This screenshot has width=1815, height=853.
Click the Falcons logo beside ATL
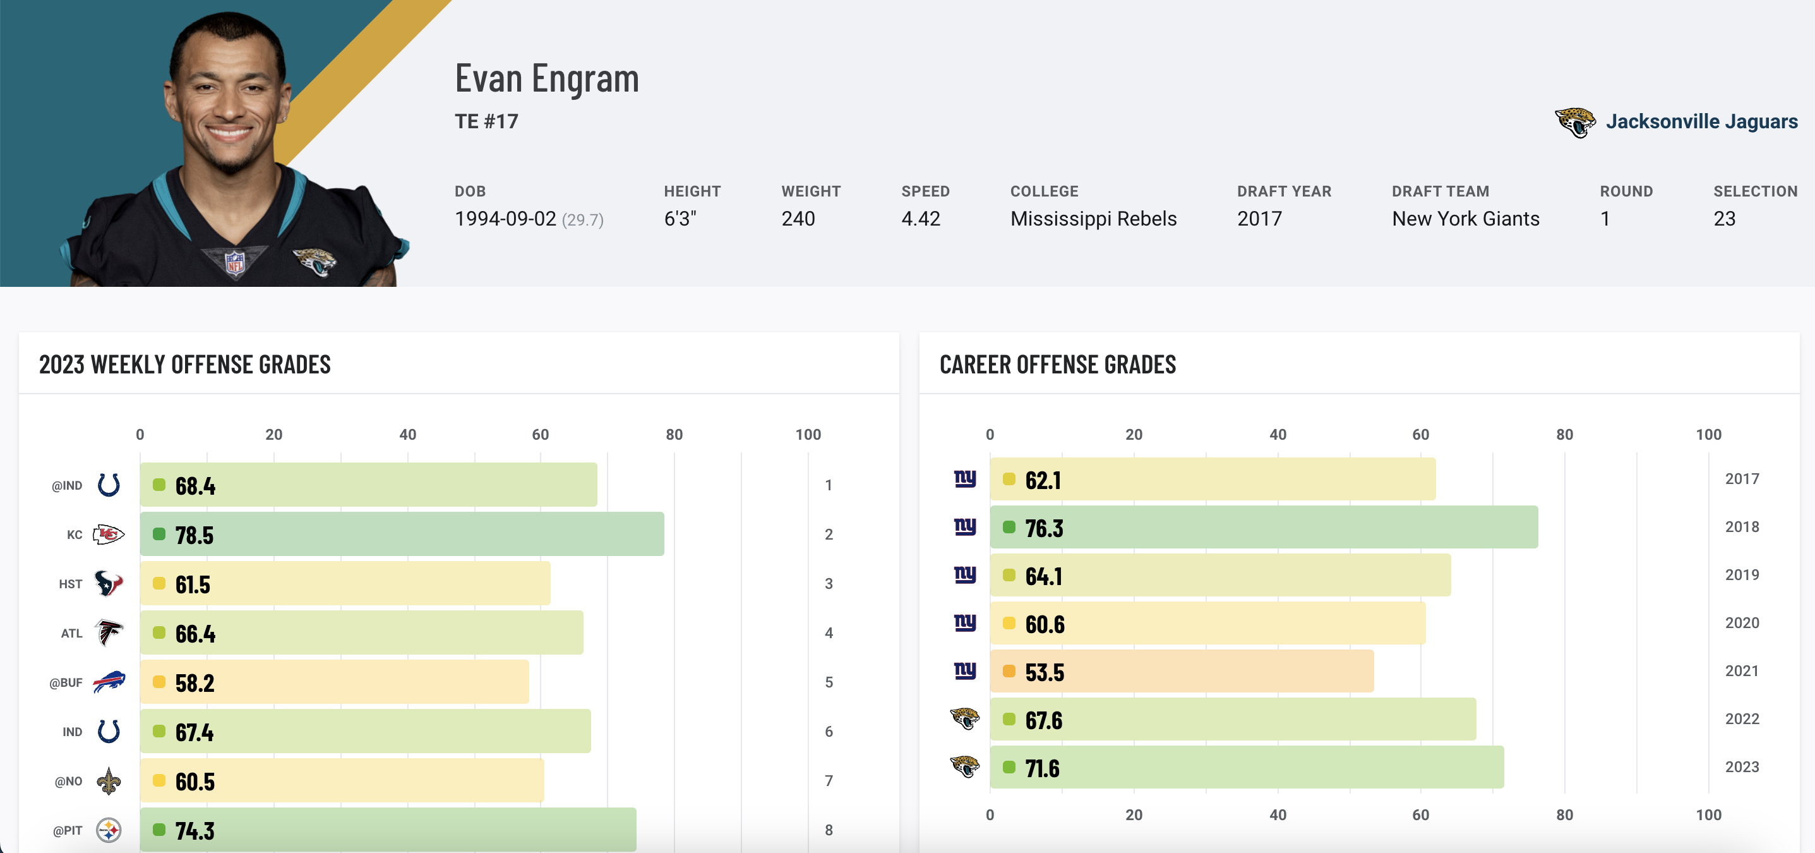[x=109, y=632]
